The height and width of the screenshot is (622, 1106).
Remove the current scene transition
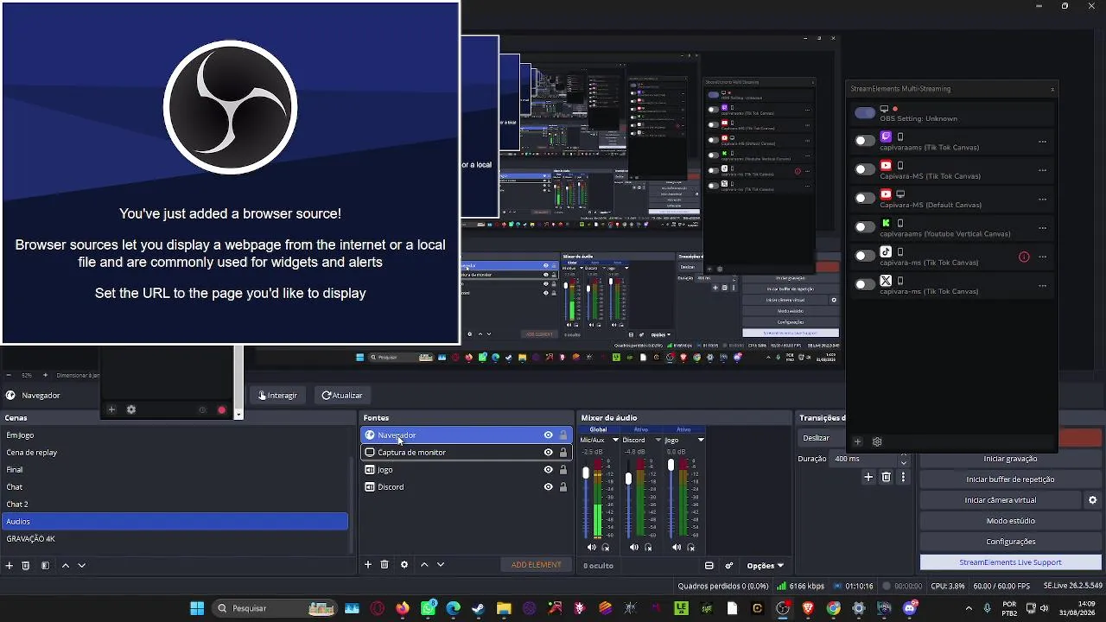887,477
